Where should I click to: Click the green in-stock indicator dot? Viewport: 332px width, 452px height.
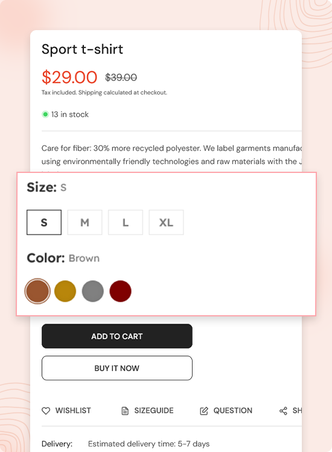coord(45,115)
